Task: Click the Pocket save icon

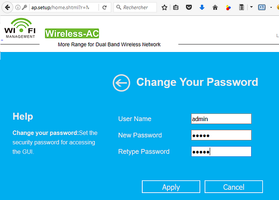Action: [189, 7]
